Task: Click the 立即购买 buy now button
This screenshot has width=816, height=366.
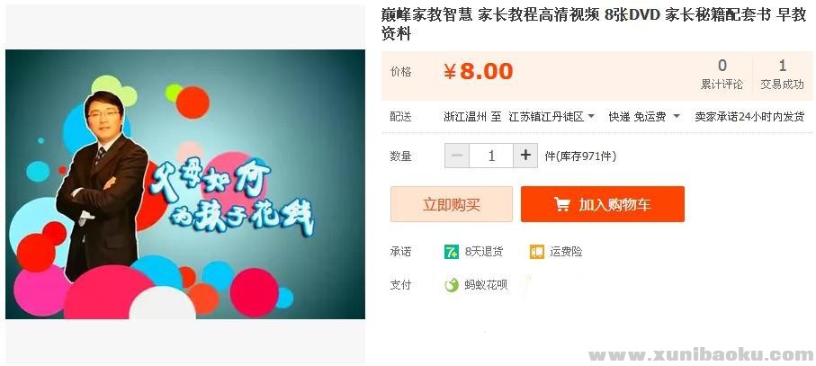Action: pyautogui.click(x=452, y=204)
